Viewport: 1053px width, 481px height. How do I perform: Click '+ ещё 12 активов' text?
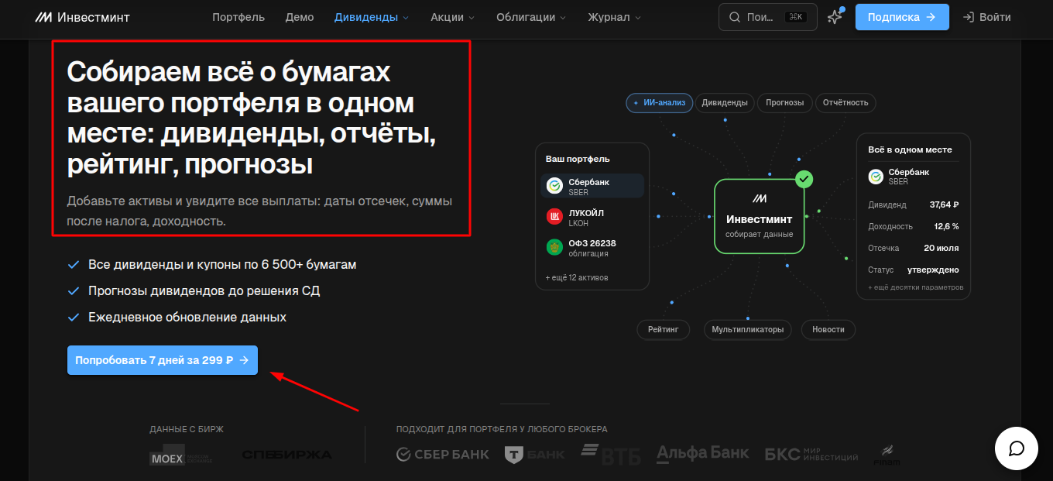[x=577, y=277]
